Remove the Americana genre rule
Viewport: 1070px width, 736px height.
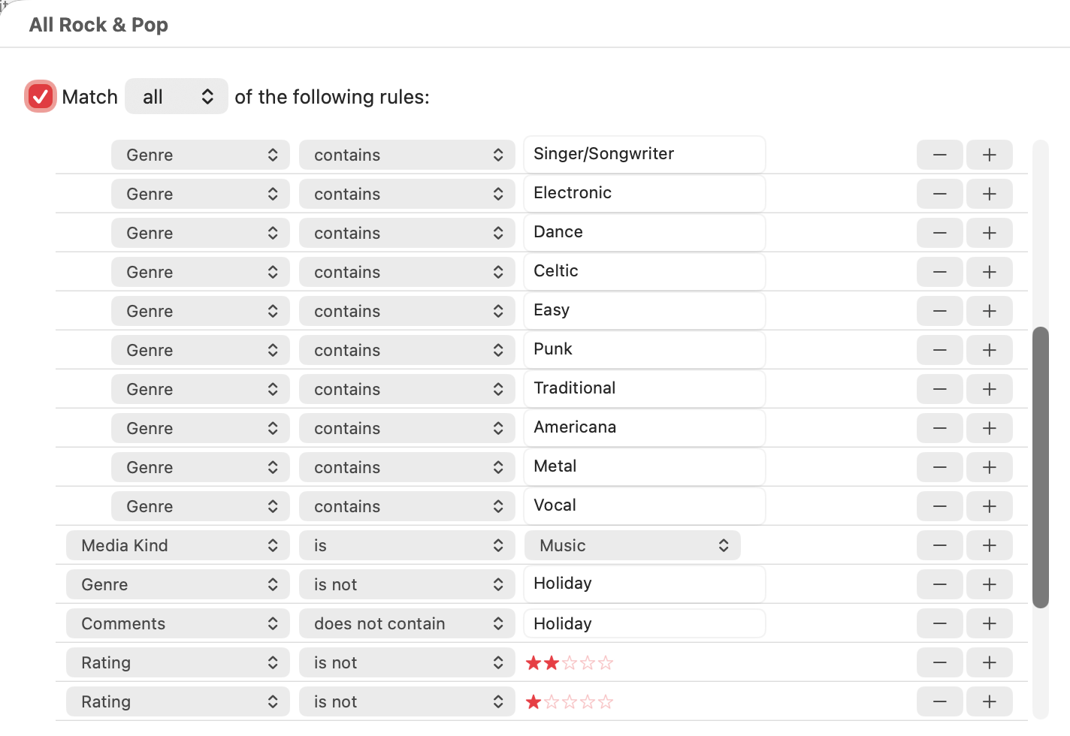pos(939,428)
